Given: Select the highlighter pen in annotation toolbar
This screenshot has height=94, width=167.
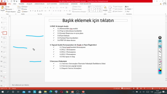Looking at the screenshot, I should (160, 46).
